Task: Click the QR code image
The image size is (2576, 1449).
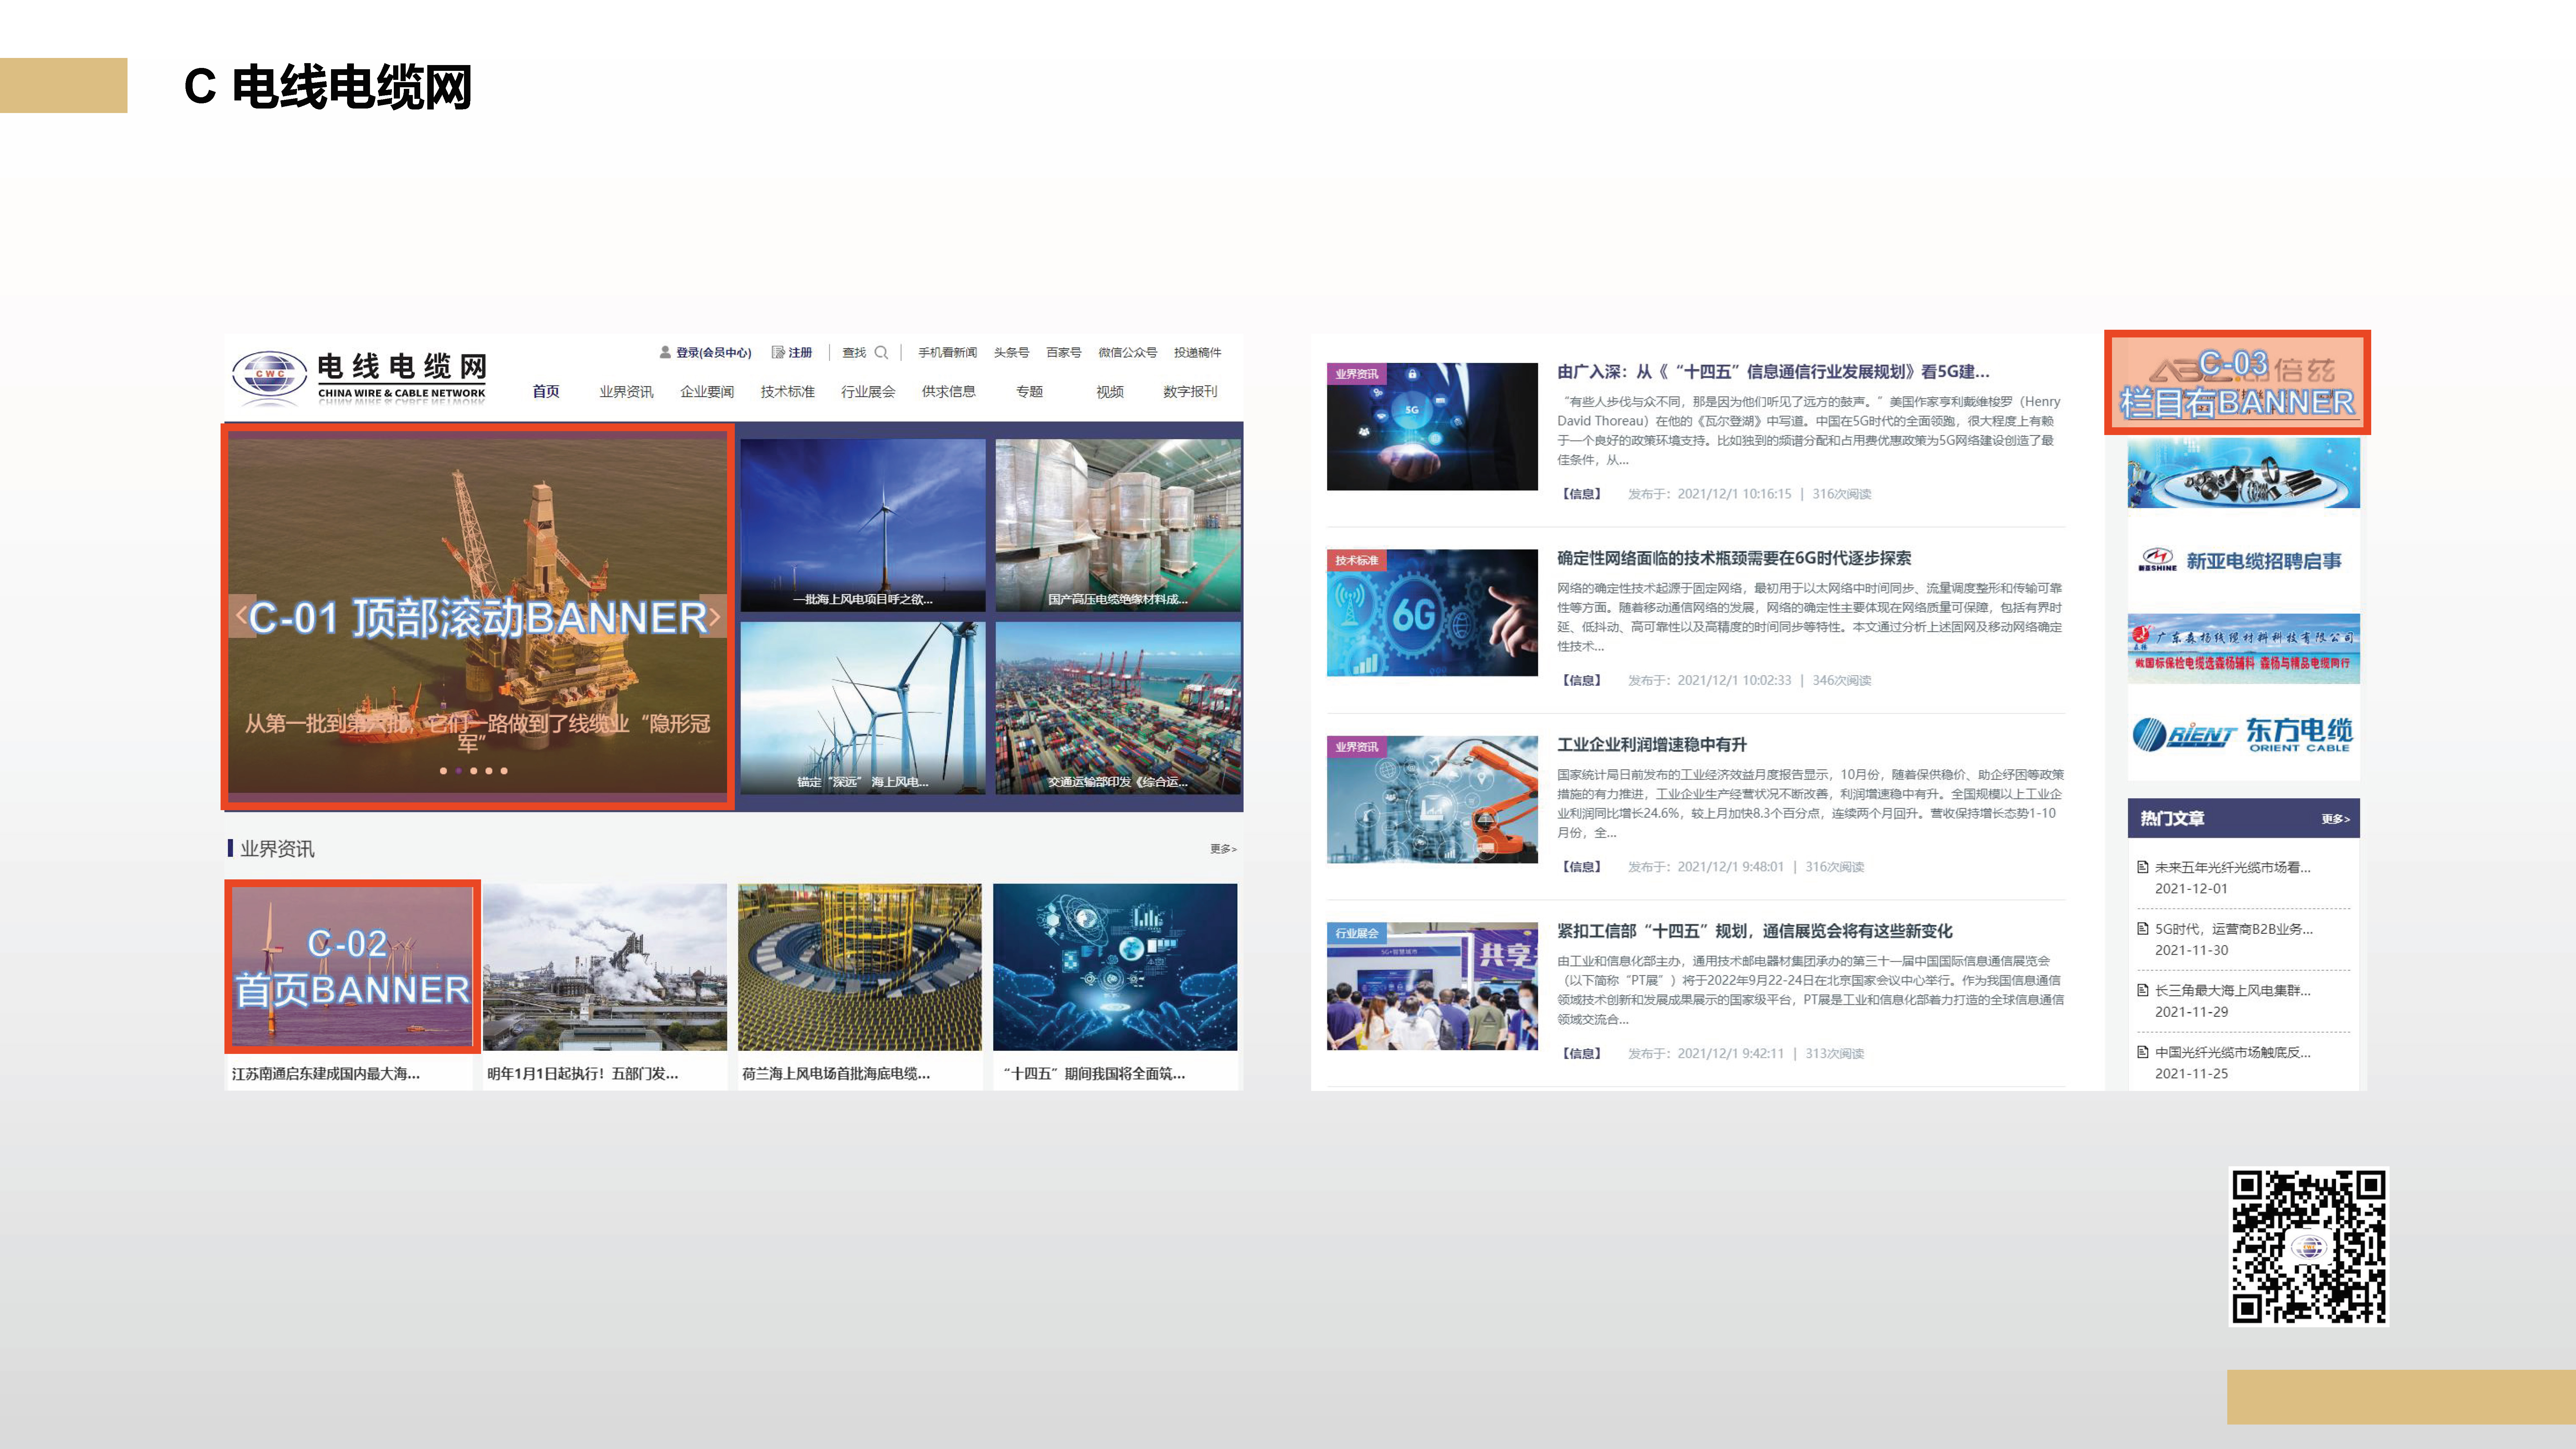Action: click(x=2309, y=1247)
